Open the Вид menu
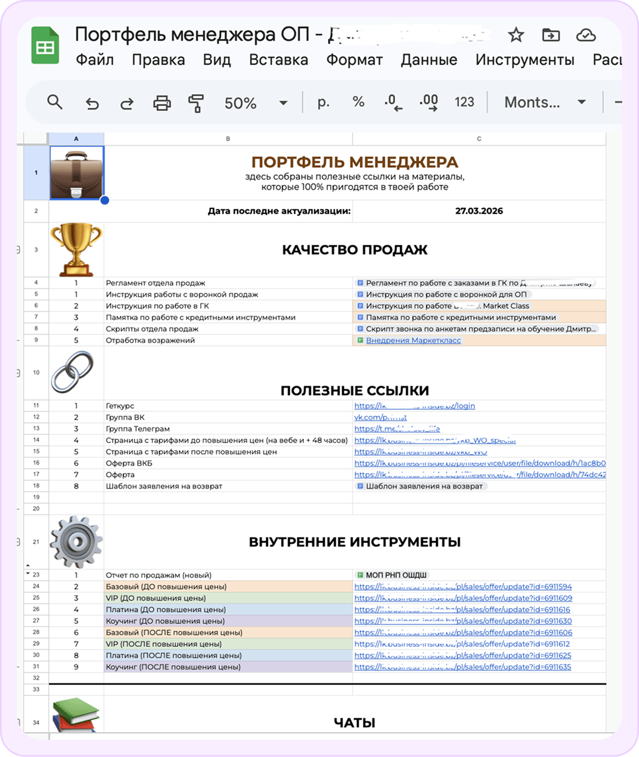The image size is (639, 757). click(217, 60)
